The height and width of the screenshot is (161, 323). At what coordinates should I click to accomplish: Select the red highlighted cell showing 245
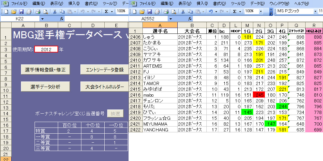pyautogui.click(x=259, y=95)
